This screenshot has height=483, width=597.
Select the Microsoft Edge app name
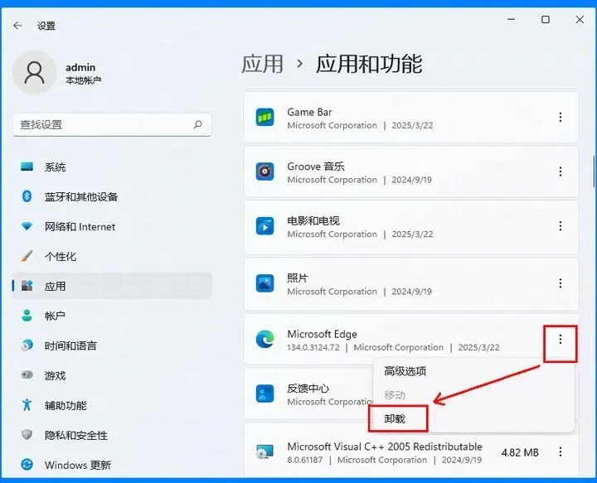[322, 334]
